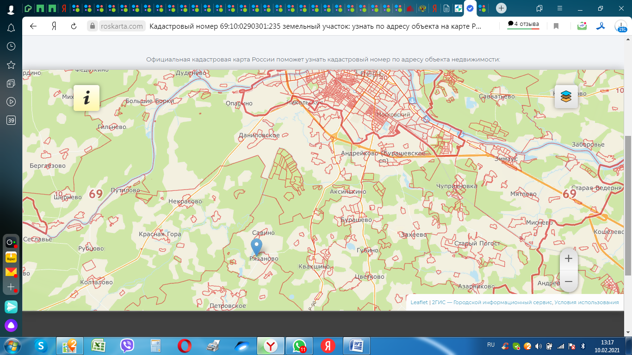Switch to Word in the taskbar
This screenshot has width=632, height=355.
click(x=356, y=346)
